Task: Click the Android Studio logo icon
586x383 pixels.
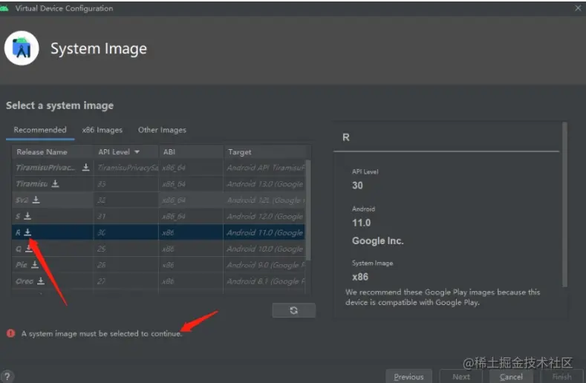Action: coord(22,48)
